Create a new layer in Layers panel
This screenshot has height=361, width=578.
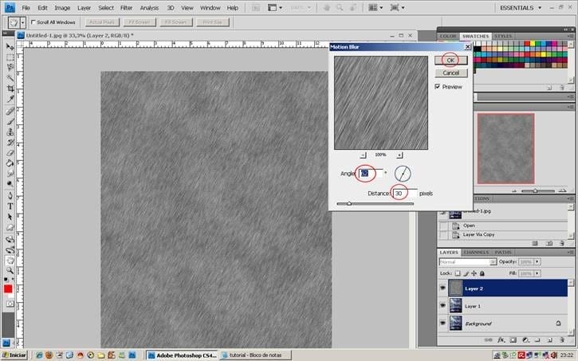[x=550, y=339]
